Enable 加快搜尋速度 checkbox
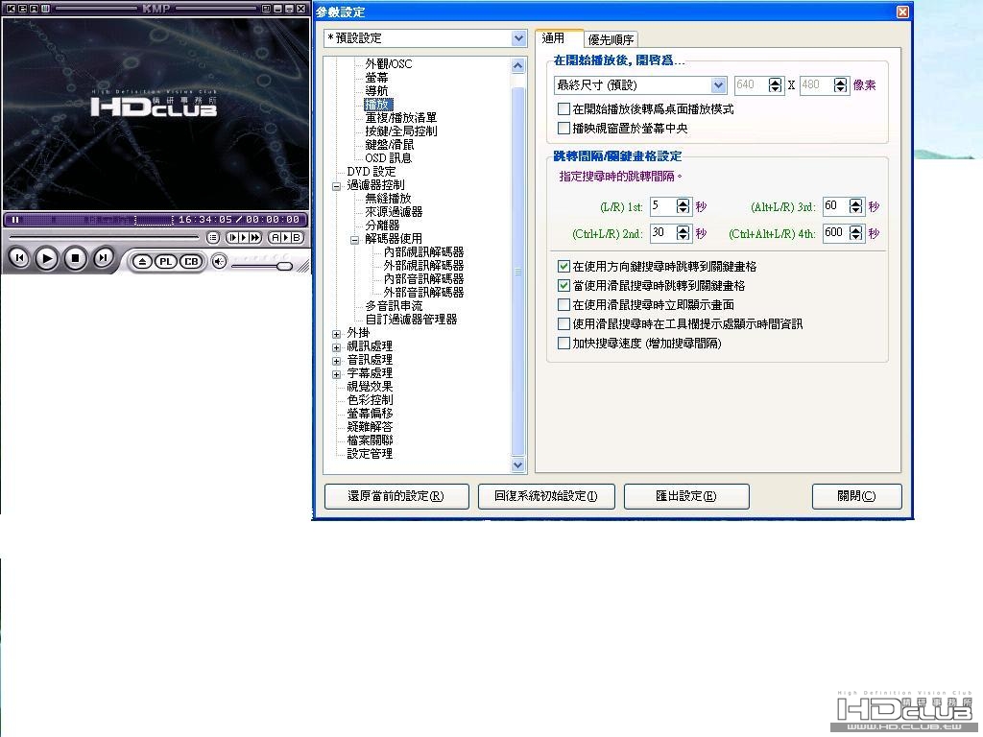 coord(563,344)
